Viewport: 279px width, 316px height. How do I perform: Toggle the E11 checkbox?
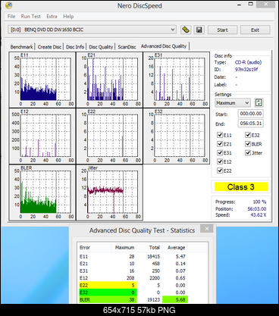[220, 135]
